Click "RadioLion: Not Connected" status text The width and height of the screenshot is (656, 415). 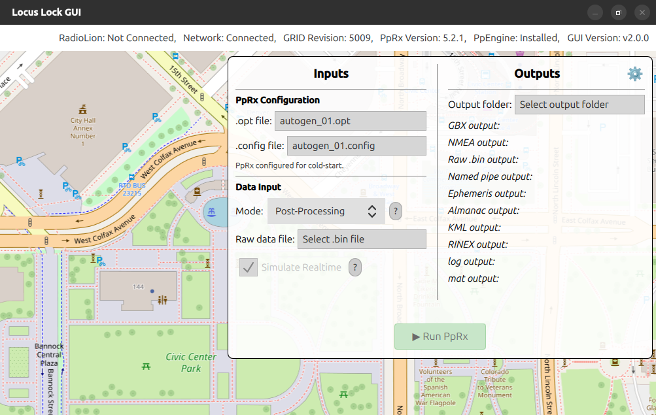(x=116, y=38)
